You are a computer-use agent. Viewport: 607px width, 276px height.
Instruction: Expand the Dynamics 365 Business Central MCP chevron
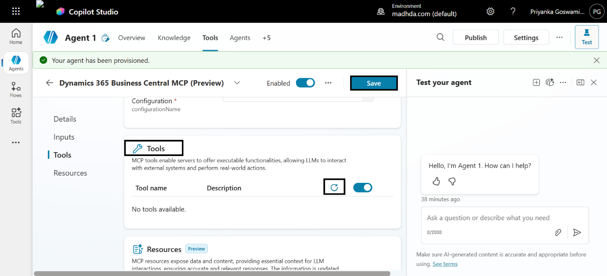(x=237, y=83)
